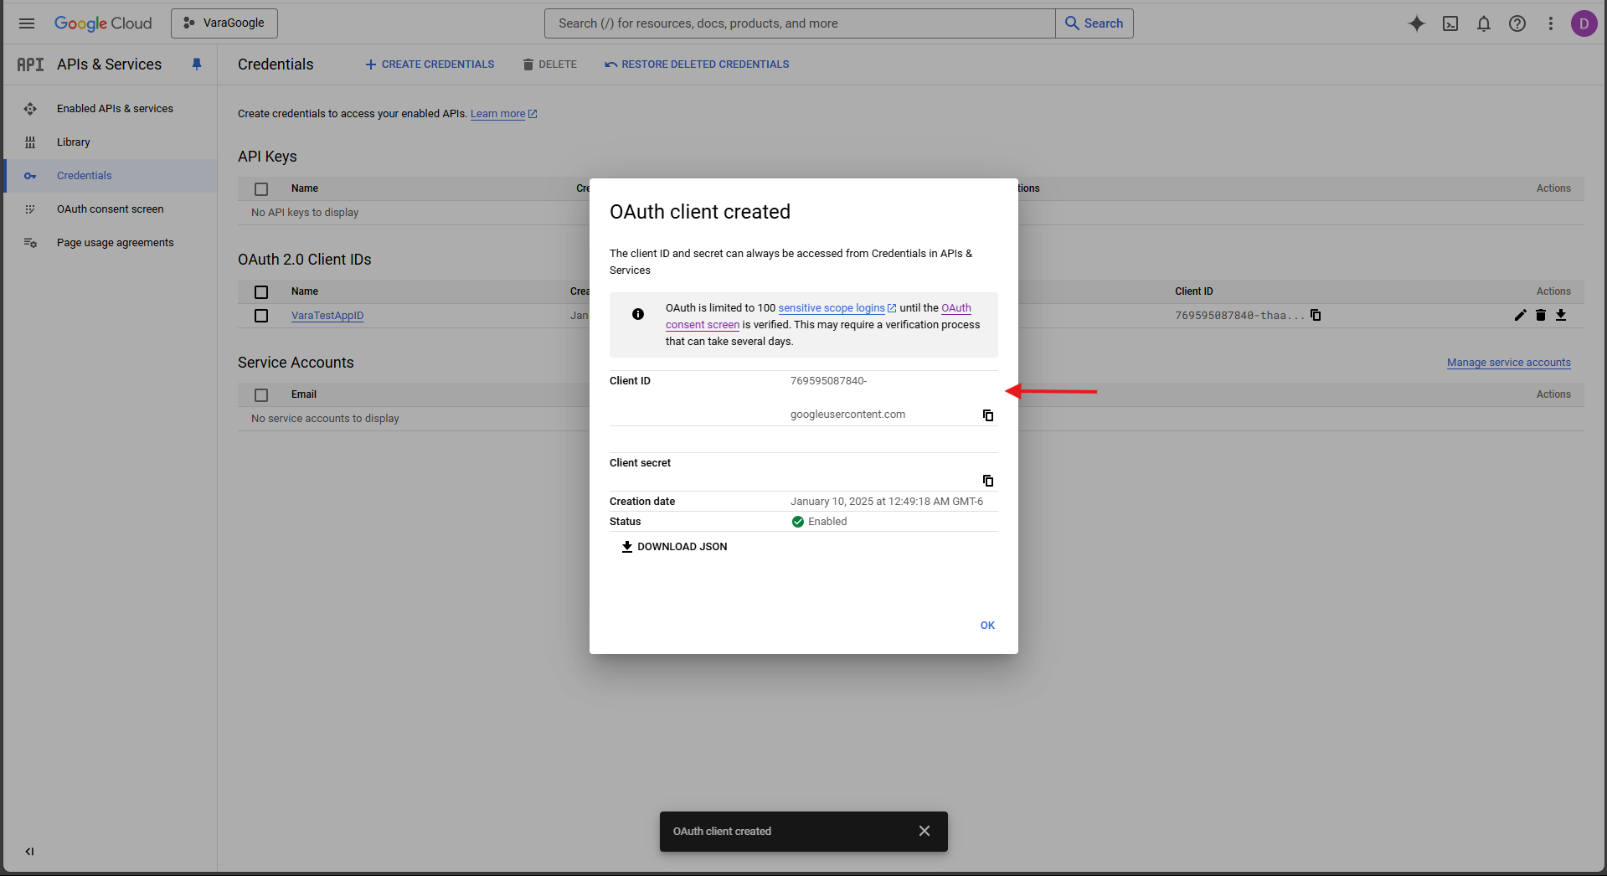This screenshot has width=1607, height=876.
Task: Click DOWNLOAD JSON in dialog
Action: pyautogui.click(x=674, y=547)
